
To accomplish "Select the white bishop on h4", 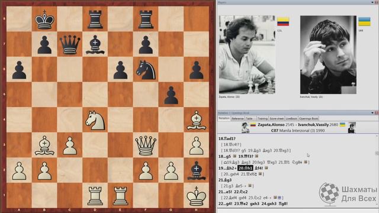I will tap(196, 120).
